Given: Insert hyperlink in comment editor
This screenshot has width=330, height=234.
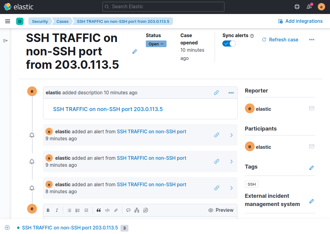Looking at the screenshot, I should (x=116, y=210).
